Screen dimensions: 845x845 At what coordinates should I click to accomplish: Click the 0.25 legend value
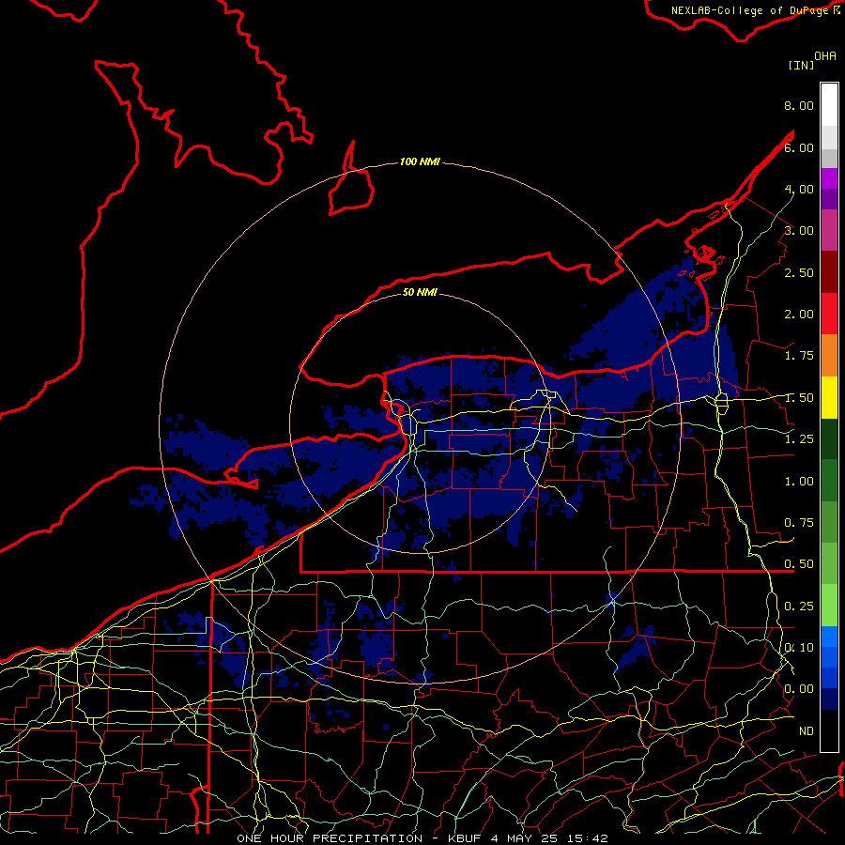(799, 607)
